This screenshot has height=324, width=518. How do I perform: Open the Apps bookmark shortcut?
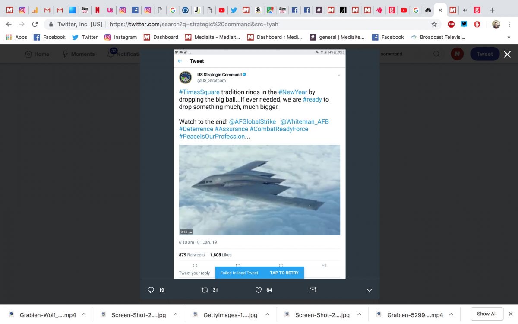(x=16, y=37)
